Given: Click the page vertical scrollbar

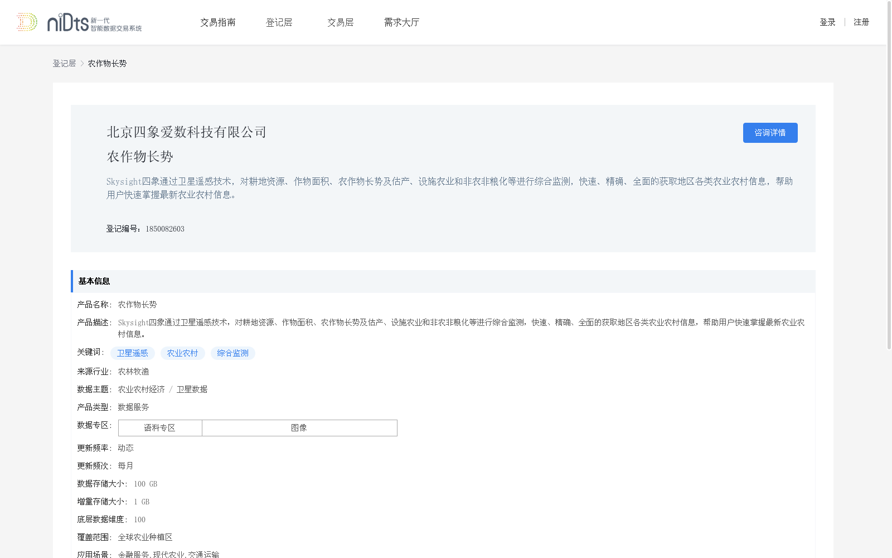Looking at the screenshot, I should (x=889, y=176).
